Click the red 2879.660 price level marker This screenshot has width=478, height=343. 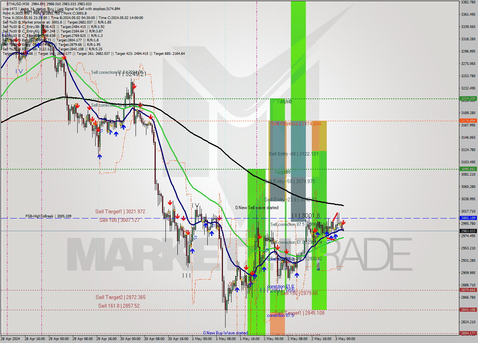click(x=468, y=290)
